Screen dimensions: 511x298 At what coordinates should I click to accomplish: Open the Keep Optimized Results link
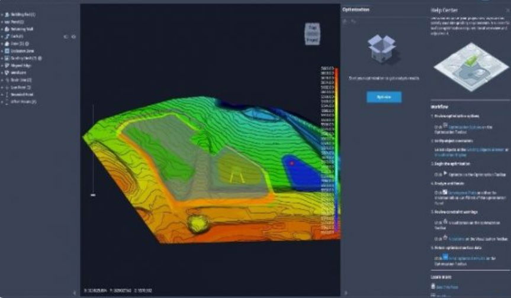click(467, 258)
